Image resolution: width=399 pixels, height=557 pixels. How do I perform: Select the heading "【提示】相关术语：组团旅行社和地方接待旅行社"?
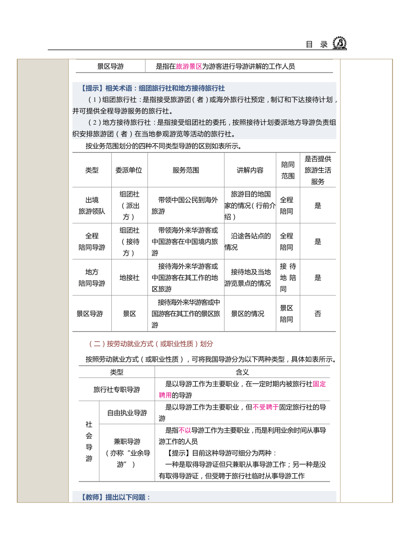pos(152,88)
